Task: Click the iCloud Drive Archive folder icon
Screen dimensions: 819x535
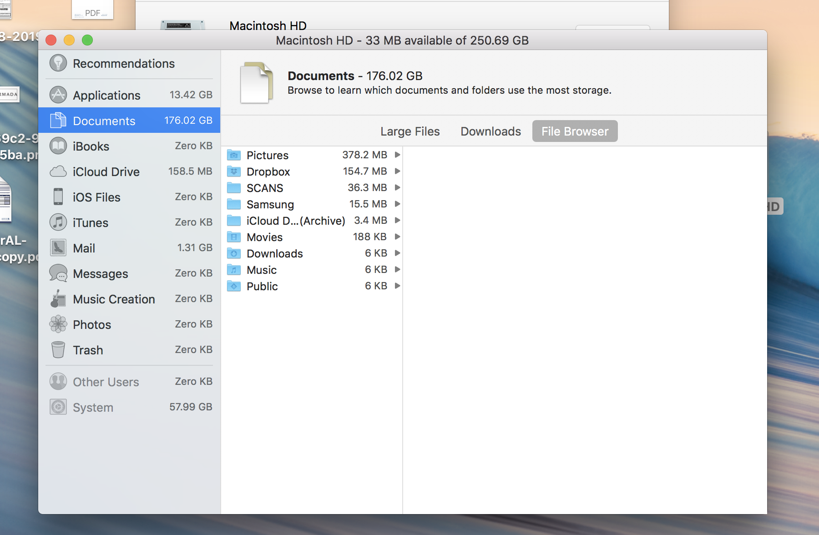Action: coord(234,221)
